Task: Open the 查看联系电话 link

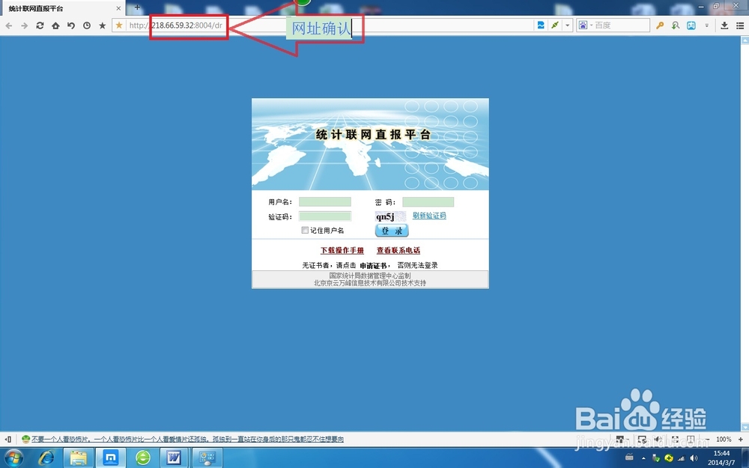Action: coord(398,250)
